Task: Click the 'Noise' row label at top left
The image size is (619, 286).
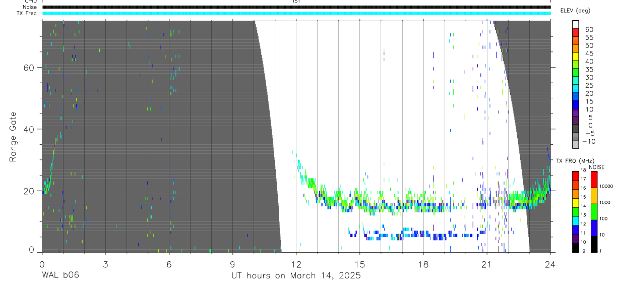Action: click(30, 7)
